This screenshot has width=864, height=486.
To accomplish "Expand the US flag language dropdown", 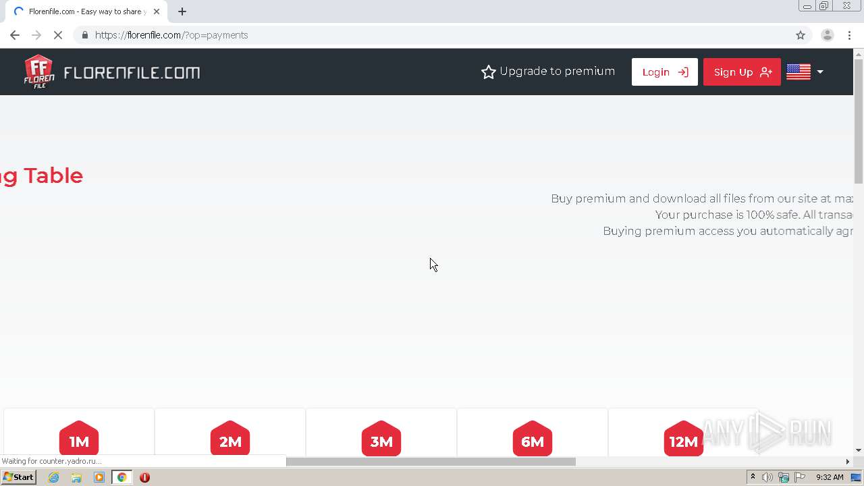I will pos(805,72).
